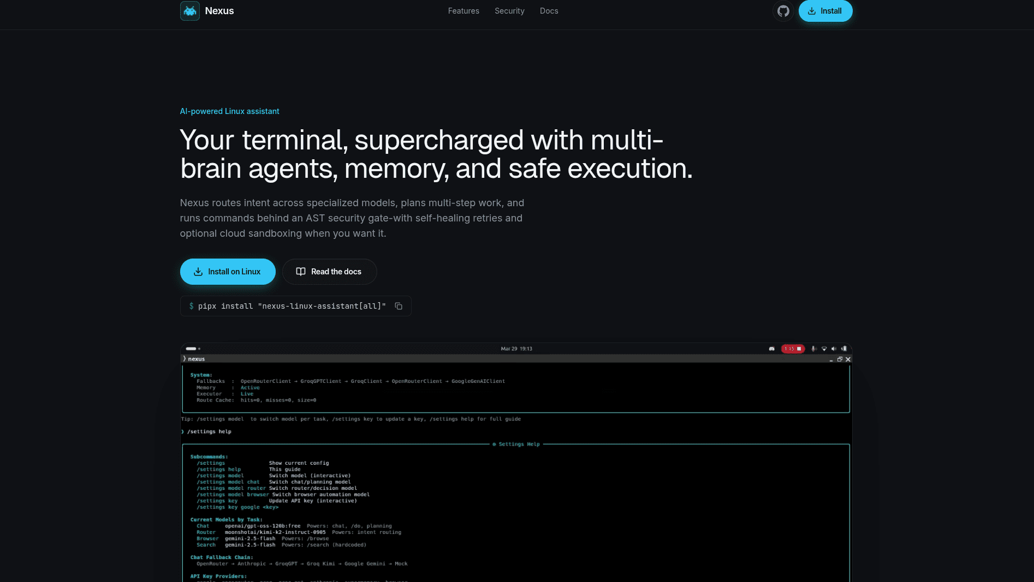This screenshot has height=582, width=1034.
Task: Click the "Mar 29 19:13" clock in the screenshot
Action: click(516, 349)
